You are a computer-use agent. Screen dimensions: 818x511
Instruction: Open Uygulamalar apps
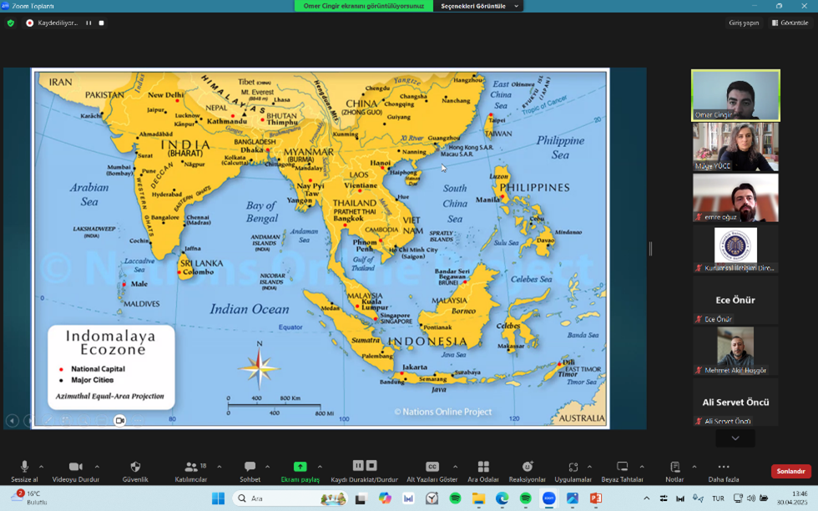tap(573, 471)
